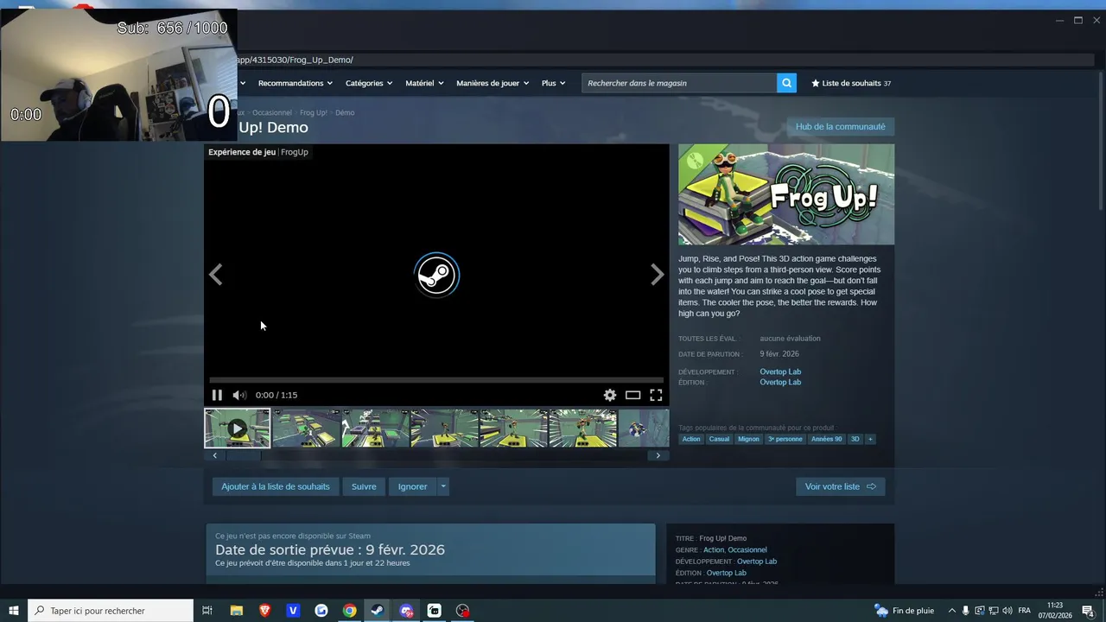Select the Action tag

(691, 439)
